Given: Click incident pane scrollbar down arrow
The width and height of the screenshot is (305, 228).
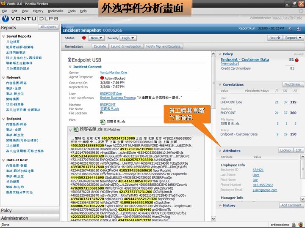Looking at the screenshot, I should tap(213, 219).
